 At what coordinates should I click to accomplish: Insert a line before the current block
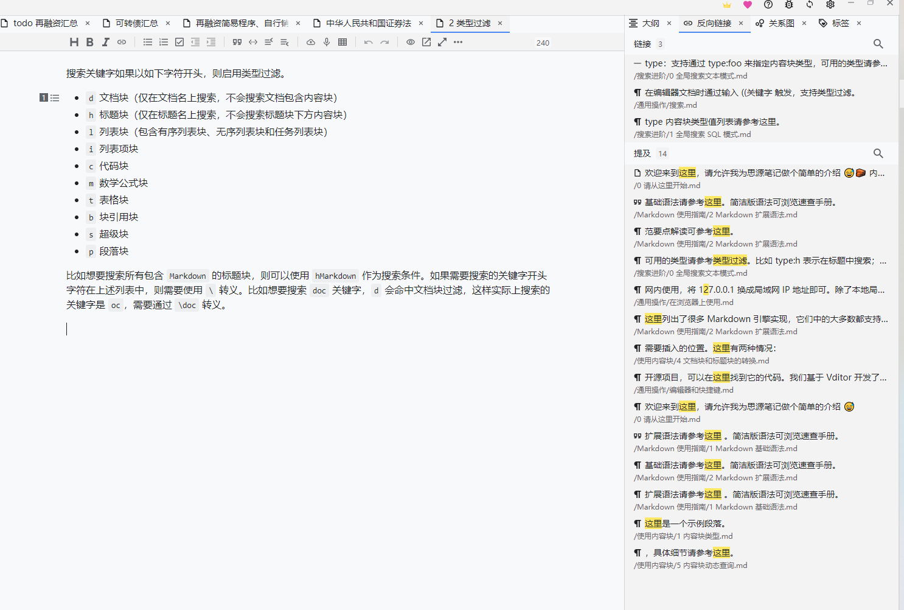point(269,42)
